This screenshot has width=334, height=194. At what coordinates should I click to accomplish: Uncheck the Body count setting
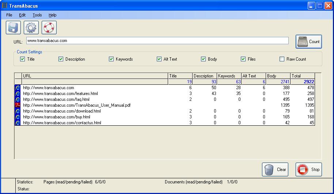pyautogui.click(x=203, y=59)
